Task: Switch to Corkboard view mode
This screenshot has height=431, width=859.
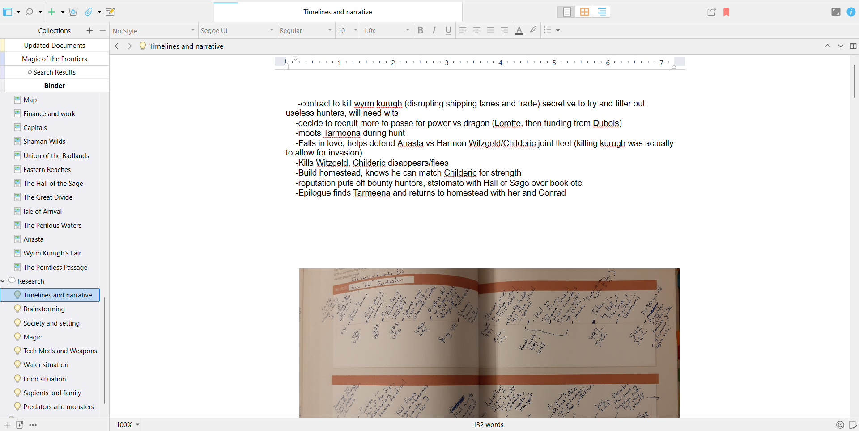Action: tap(584, 12)
